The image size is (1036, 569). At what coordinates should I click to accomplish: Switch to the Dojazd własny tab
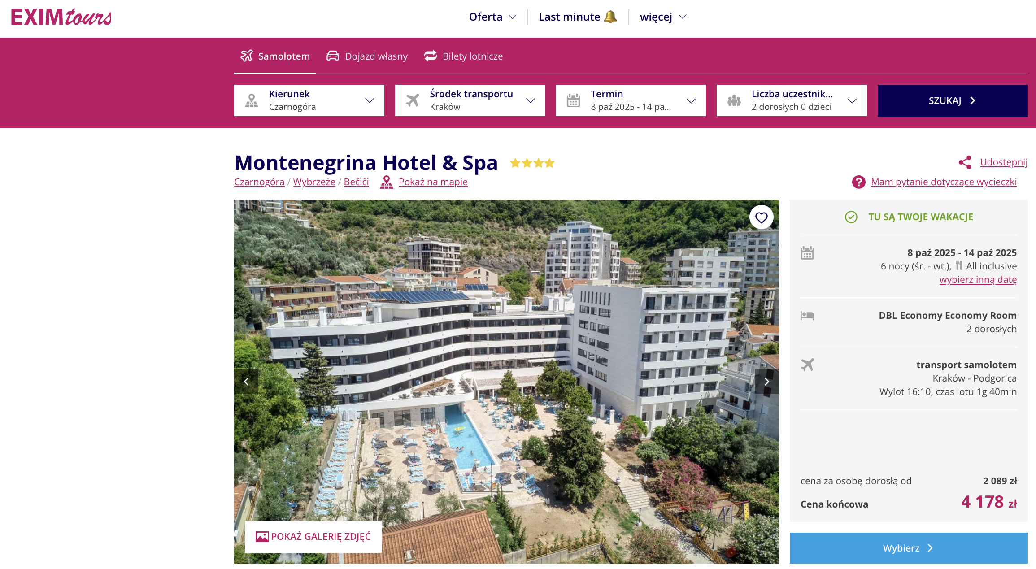(x=367, y=56)
